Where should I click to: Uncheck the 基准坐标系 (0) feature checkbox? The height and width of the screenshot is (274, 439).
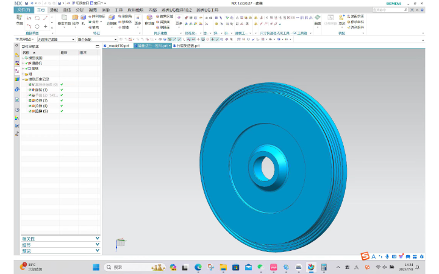30,85
